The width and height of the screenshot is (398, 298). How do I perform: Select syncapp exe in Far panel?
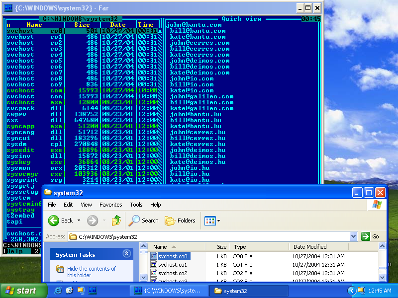[82, 126]
